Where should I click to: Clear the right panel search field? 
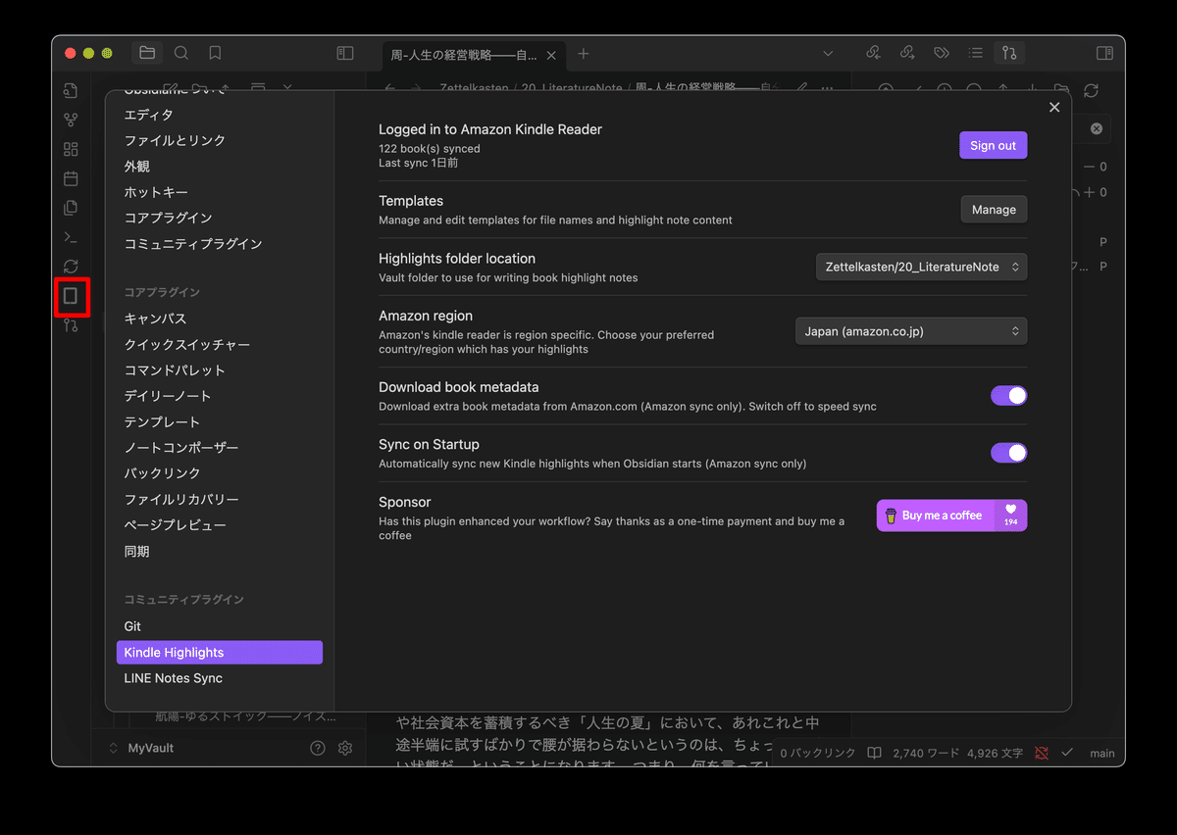(1097, 128)
